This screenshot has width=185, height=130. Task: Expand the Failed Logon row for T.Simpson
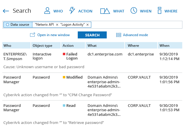[92, 56]
